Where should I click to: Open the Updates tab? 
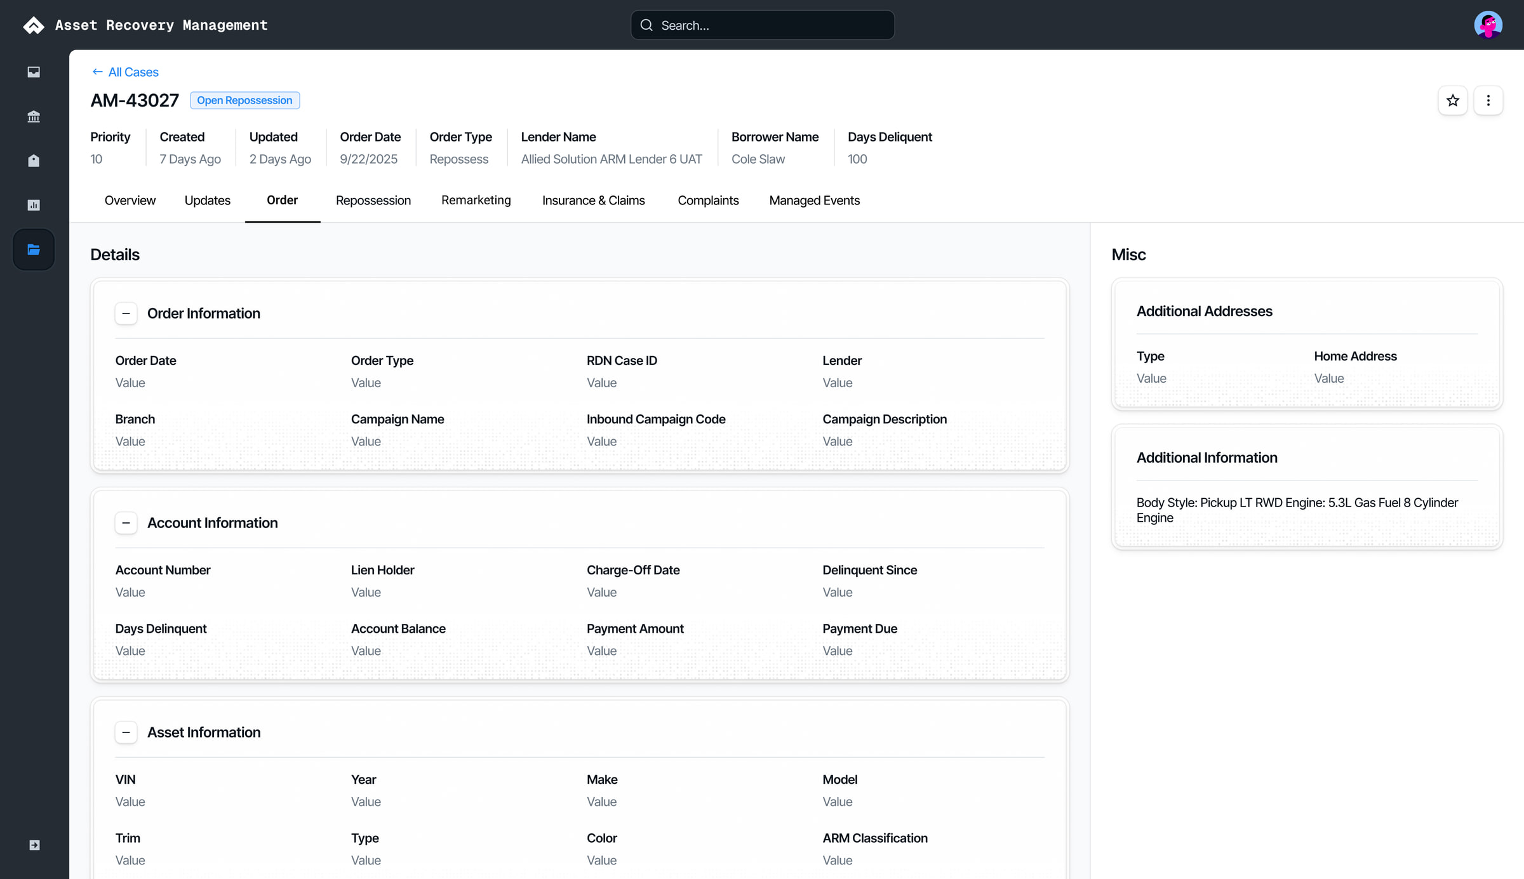coord(207,201)
